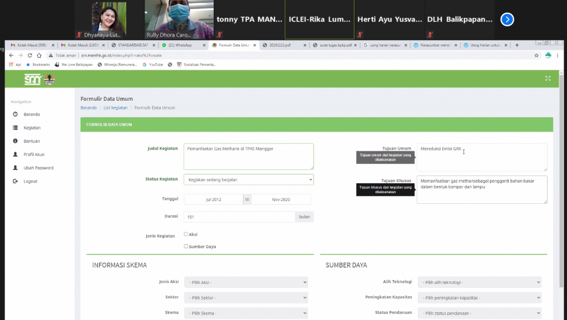
Task: Open the Status Kegiatan dropdown
Action: coord(248,179)
